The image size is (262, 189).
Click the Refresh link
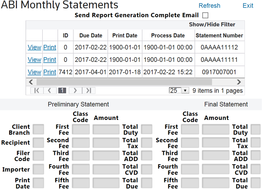coord(209,6)
